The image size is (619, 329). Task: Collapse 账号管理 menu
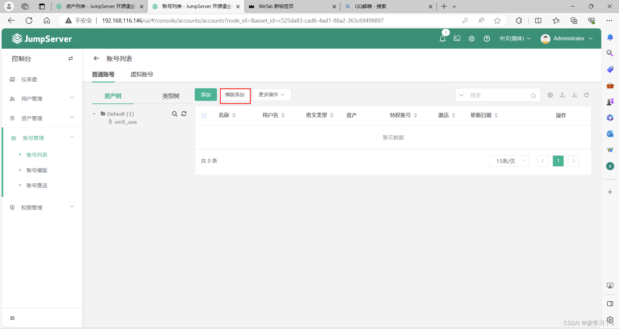(x=42, y=138)
